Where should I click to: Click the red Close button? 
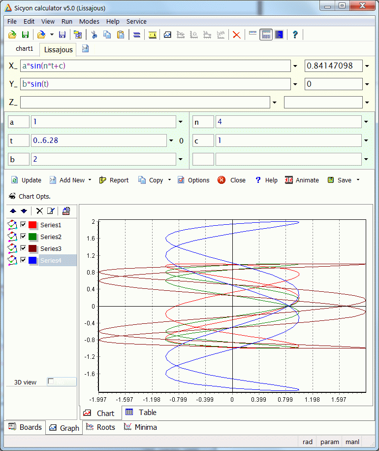point(232,180)
